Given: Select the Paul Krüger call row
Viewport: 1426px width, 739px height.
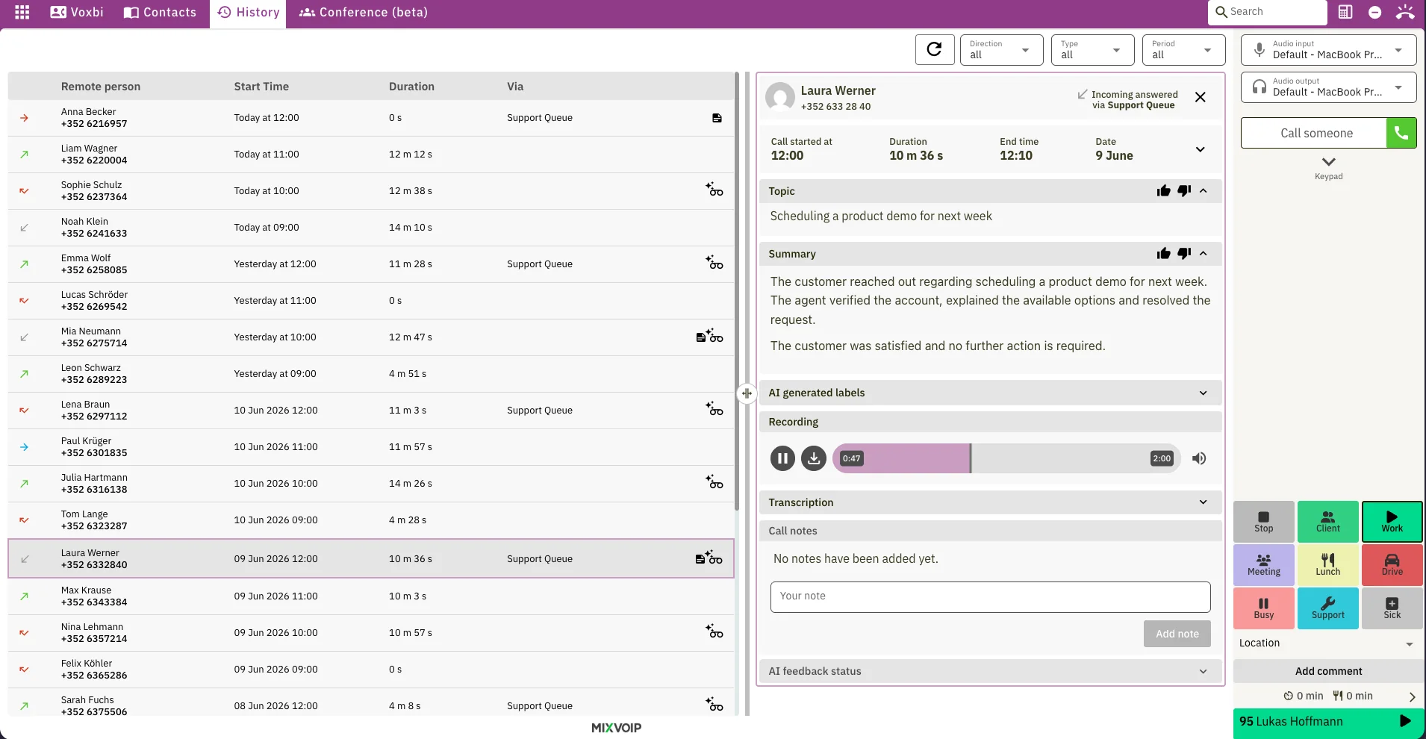Looking at the screenshot, I should click(x=371, y=447).
